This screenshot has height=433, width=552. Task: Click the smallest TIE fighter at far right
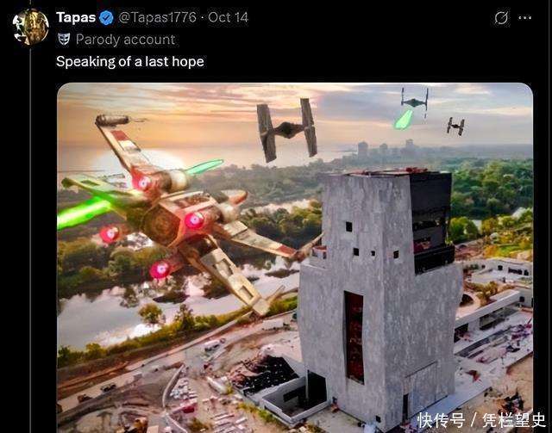456,127
